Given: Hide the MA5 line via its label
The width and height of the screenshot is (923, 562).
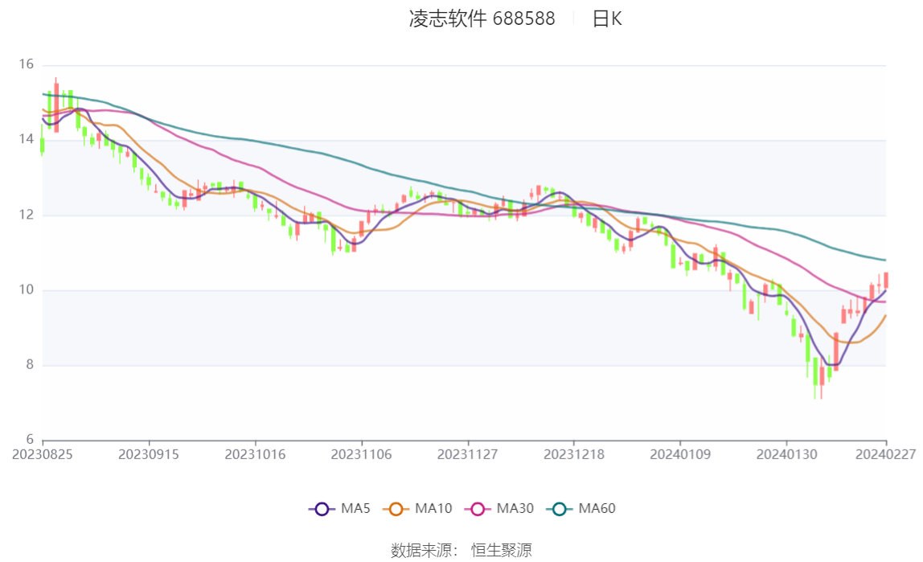Looking at the screenshot, I should coord(355,508).
